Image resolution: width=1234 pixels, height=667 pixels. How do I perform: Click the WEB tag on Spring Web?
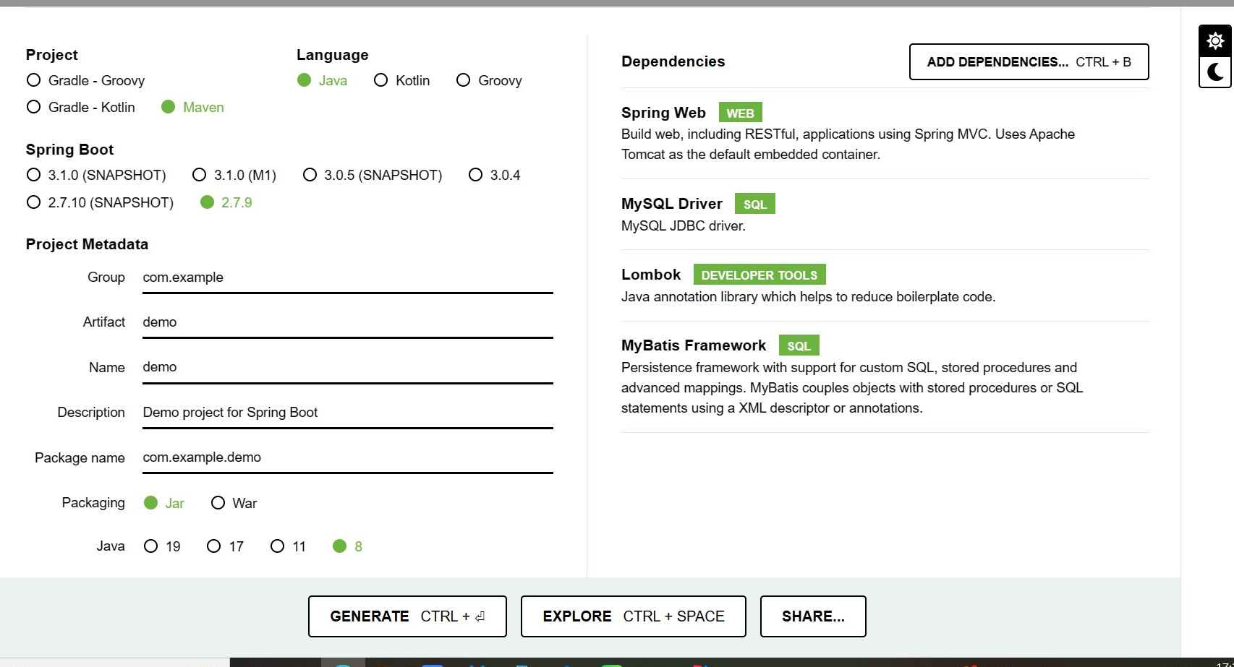(x=740, y=113)
